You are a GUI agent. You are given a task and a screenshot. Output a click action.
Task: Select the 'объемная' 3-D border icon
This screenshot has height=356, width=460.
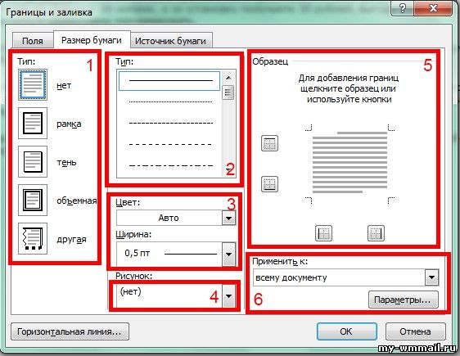[33, 200]
